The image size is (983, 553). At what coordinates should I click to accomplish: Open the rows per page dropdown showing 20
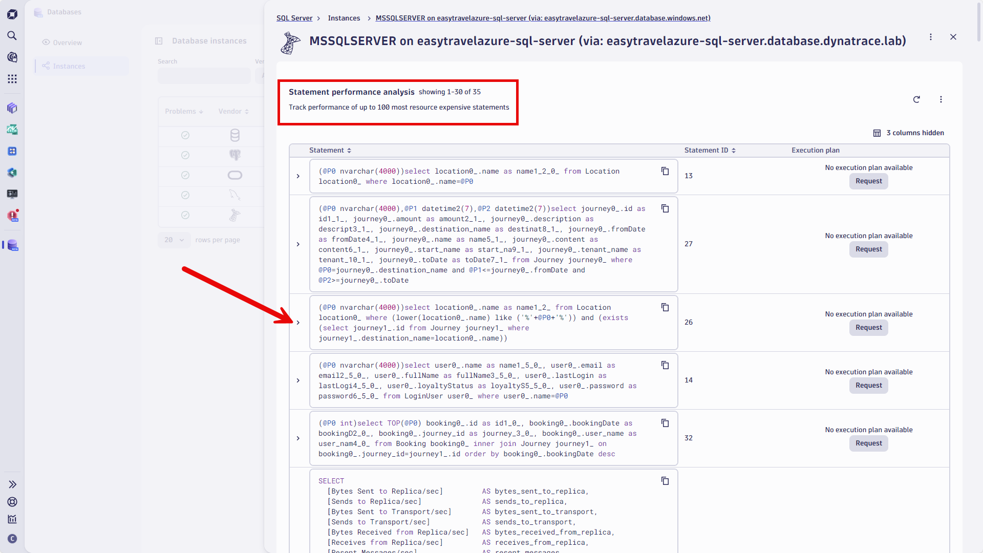(174, 240)
